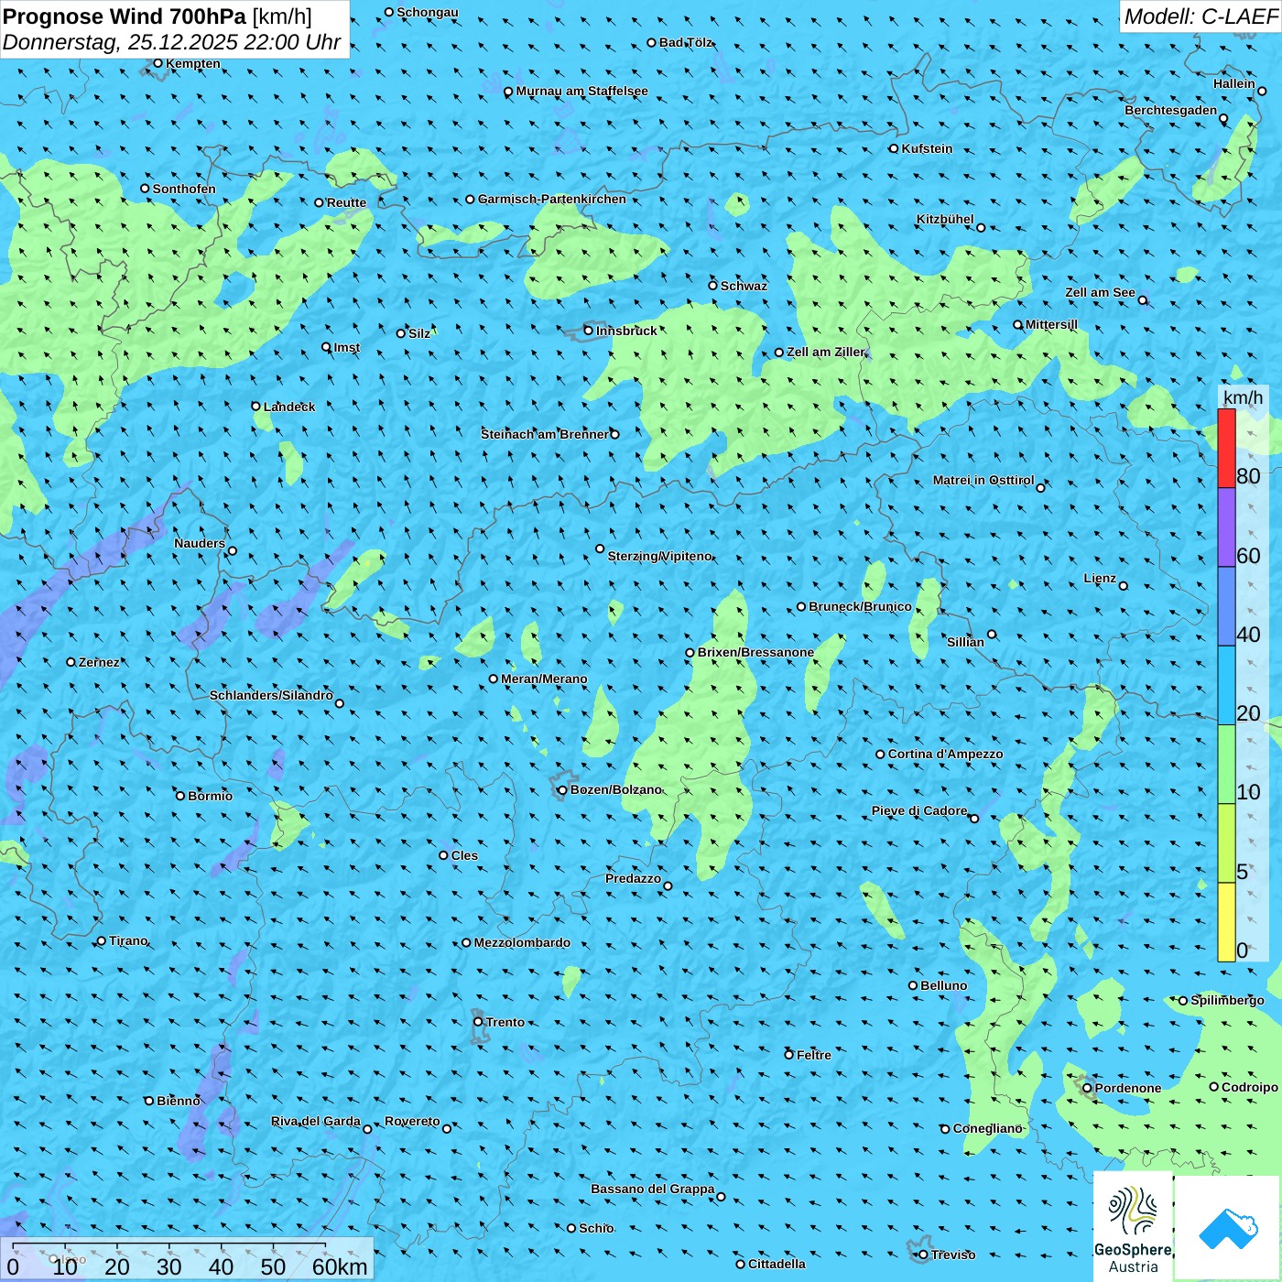This screenshot has width=1282, height=1282.
Task: Click the 'Berchtesgaden' label
Action: 1171,110
